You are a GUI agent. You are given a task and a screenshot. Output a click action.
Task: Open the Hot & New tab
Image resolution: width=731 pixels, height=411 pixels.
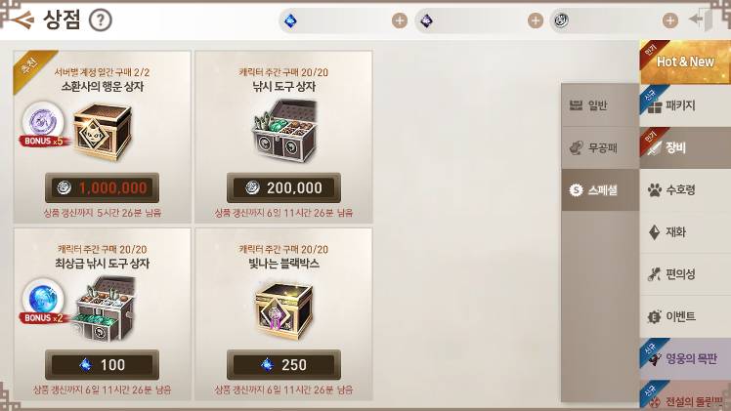pos(685,62)
